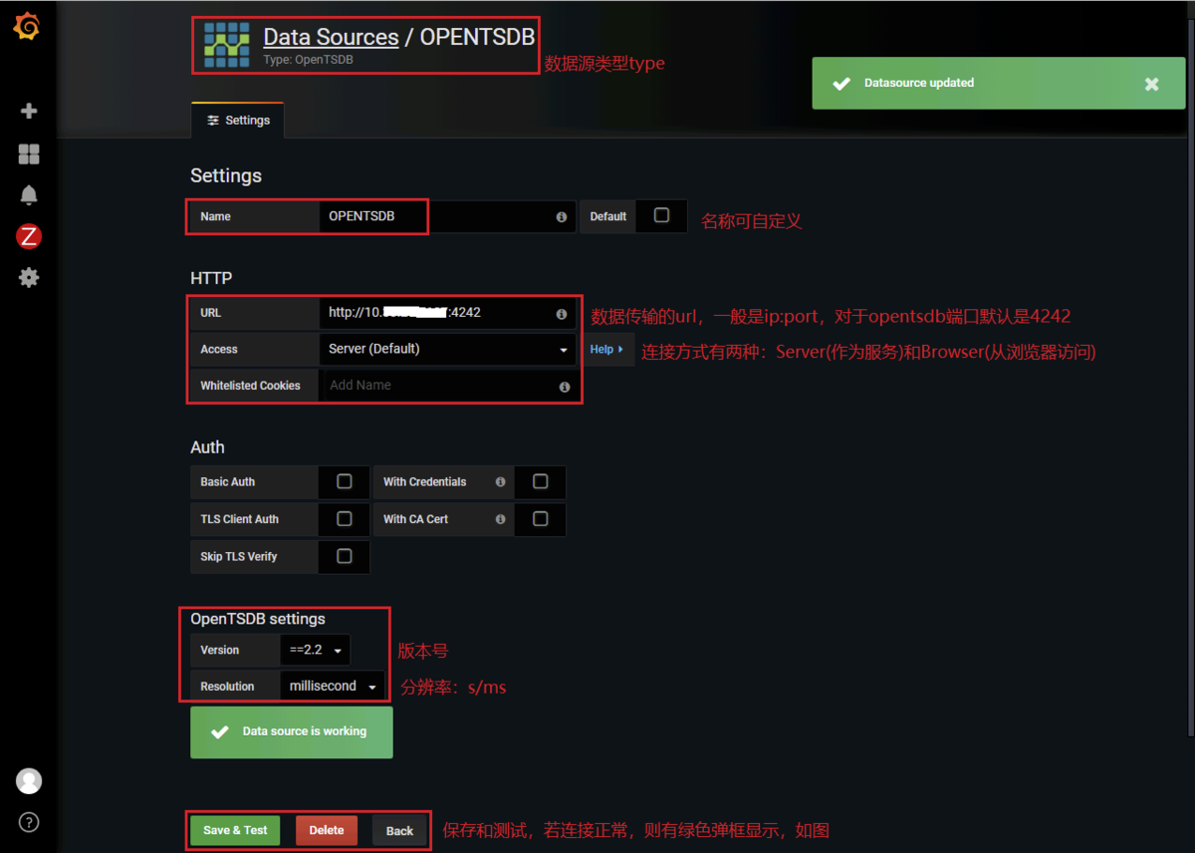Enable Basic Auth
This screenshot has width=1195, height=853.
click(x=344, y=481)
